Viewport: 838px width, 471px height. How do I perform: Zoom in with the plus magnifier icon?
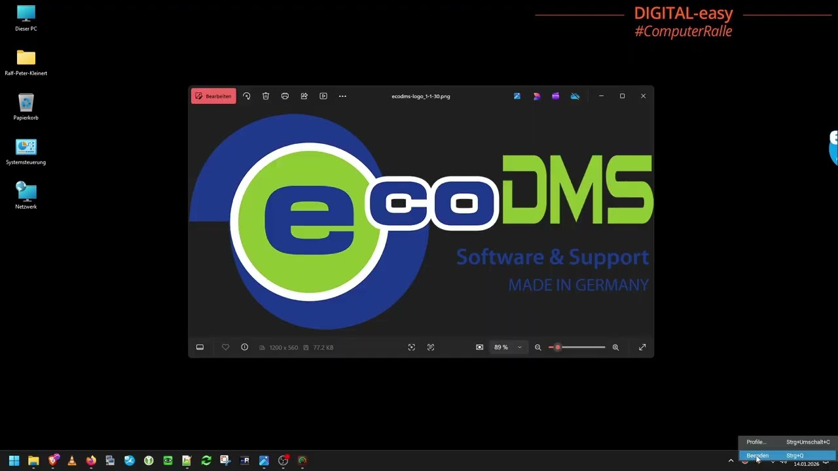[x=615, y=347]
